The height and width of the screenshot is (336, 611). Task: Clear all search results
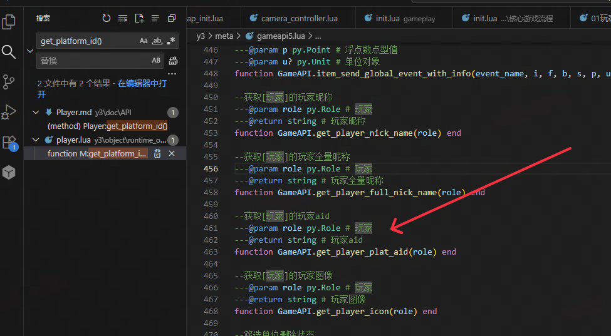(123, 19)
